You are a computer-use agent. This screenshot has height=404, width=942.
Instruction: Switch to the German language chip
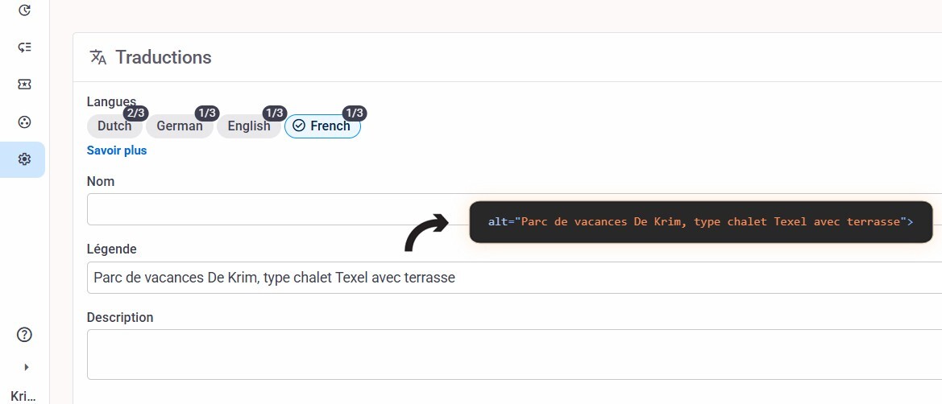180,126
